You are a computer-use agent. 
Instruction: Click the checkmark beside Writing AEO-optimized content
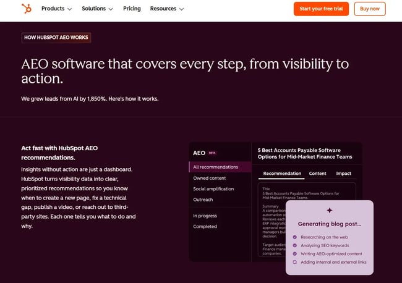(295, 254)
